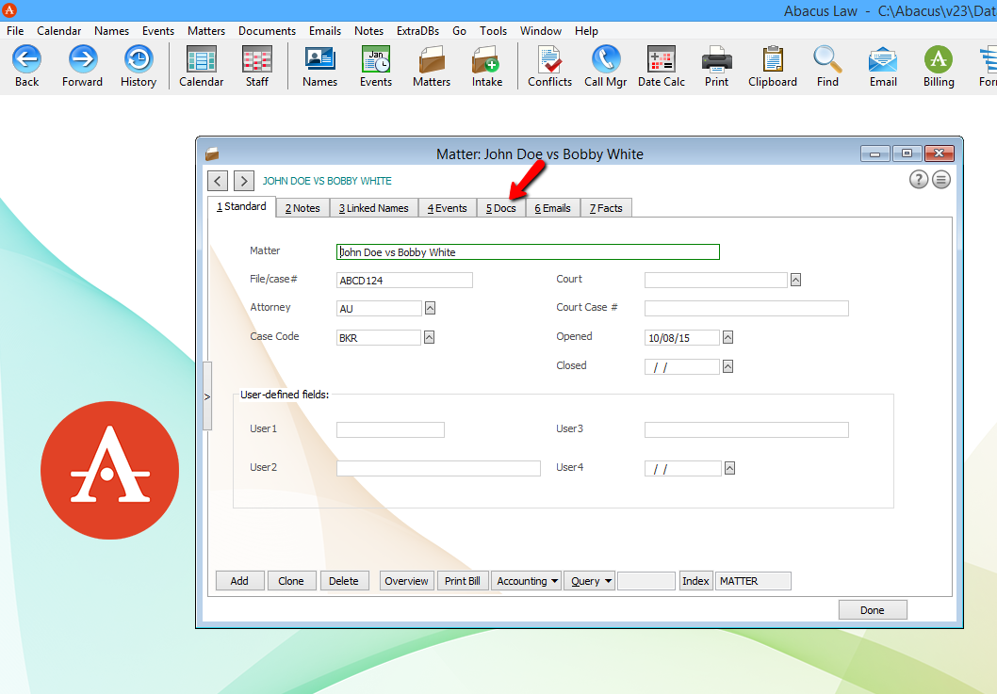Click the Add button
Screen dimensions: 997x694
pos(239,581)
